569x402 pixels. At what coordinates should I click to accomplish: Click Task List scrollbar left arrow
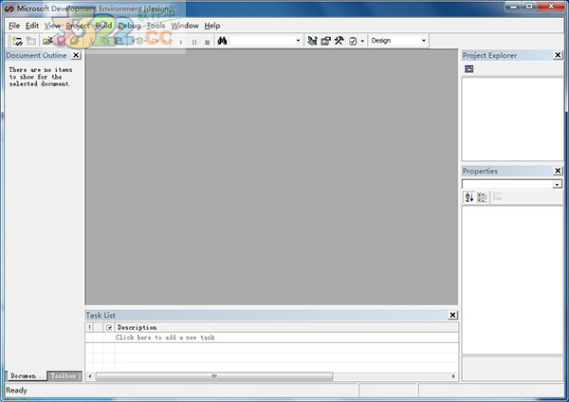[x=90, y=376]
